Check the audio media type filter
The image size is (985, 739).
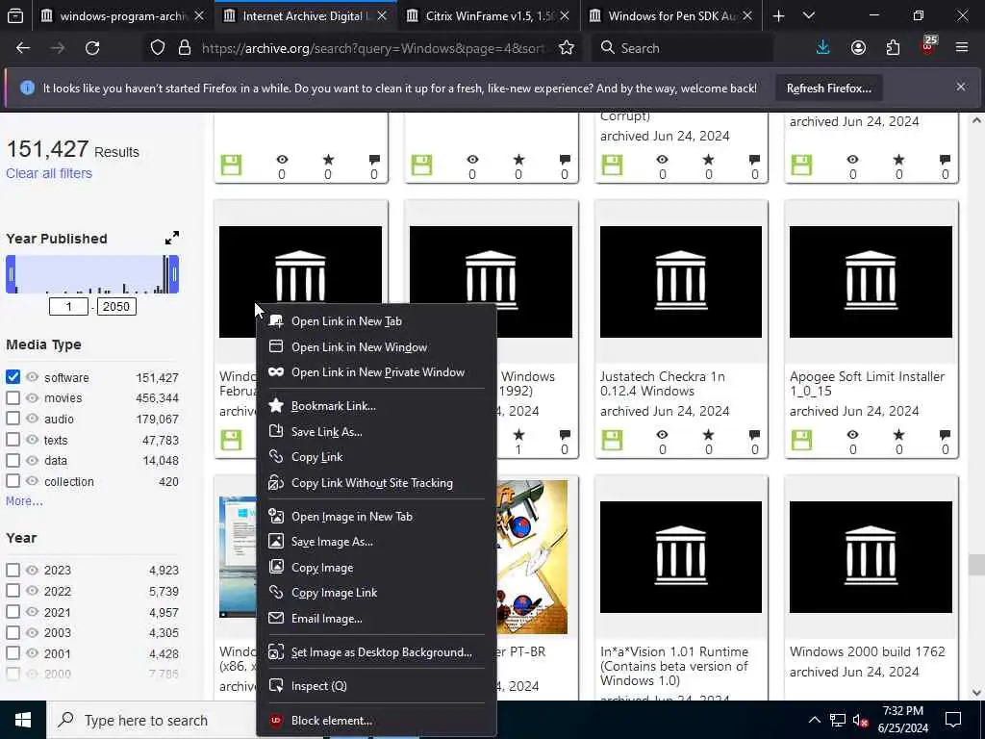coord(13,419)
